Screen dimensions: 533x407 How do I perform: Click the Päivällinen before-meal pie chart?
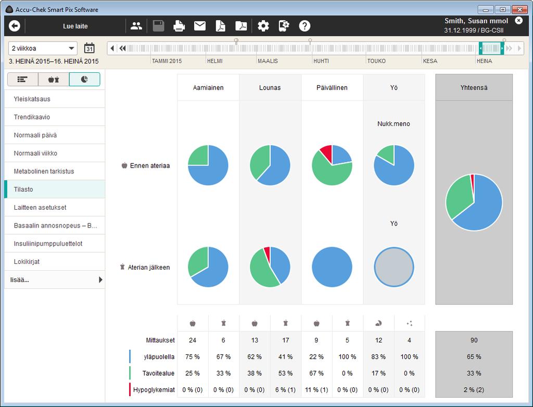click(332, 166)
